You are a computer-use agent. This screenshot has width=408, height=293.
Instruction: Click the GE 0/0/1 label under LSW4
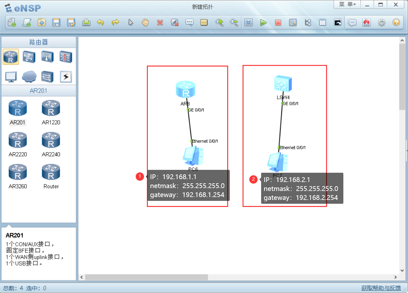291,104
